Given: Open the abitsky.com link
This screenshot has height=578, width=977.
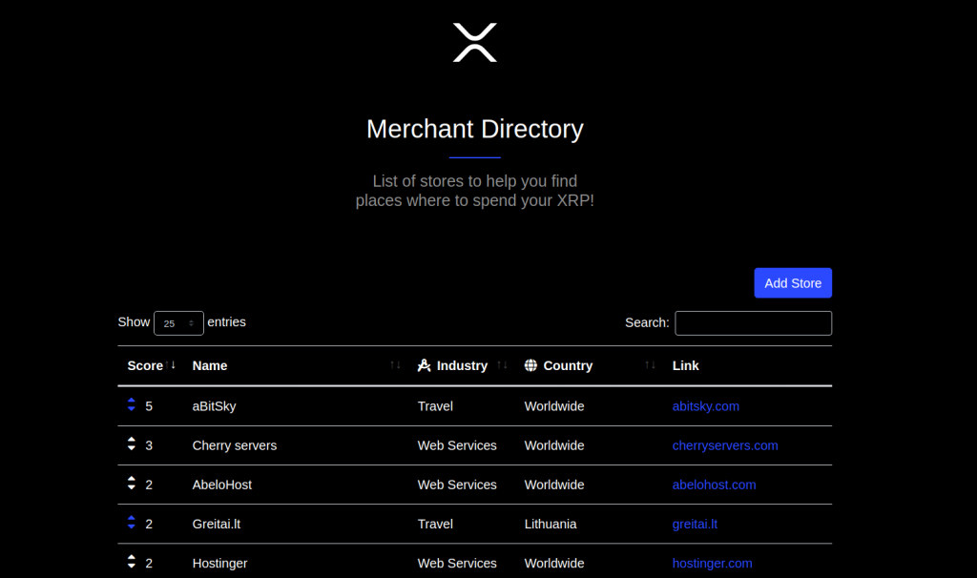Looking at the screenshot, I should 705,406.
